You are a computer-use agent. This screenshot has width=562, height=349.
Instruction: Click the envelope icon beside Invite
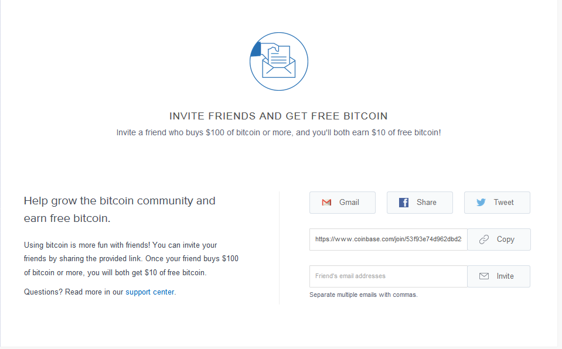[484, 276]
